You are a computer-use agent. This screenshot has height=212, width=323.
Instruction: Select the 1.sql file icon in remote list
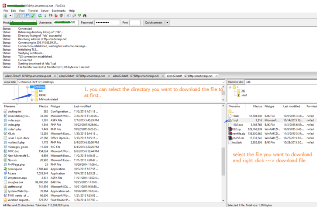pyautogui.click(x=230, y=121)
